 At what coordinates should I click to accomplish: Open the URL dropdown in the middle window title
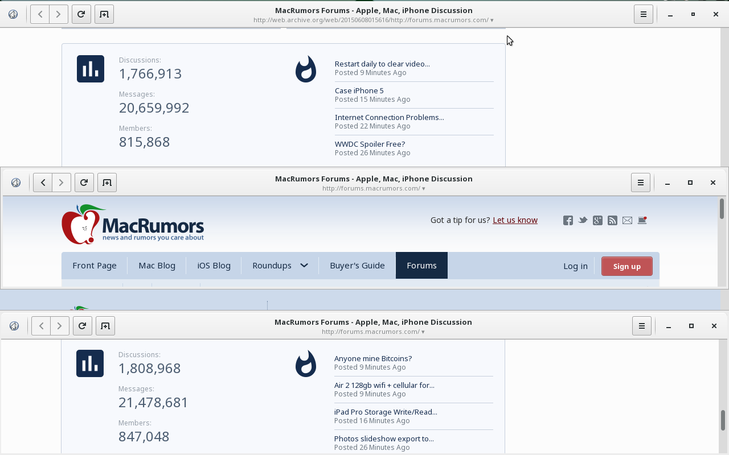(x=423, y=189)
